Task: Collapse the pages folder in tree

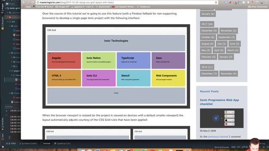Action: tap(10, 71)
